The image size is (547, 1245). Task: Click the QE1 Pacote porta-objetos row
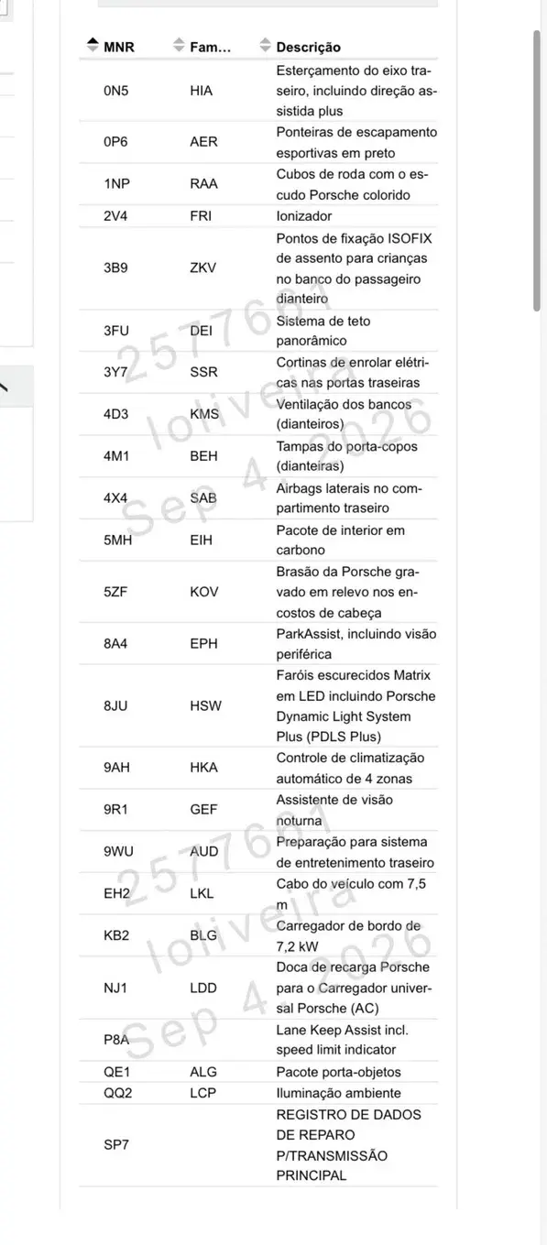point(258,1072)
